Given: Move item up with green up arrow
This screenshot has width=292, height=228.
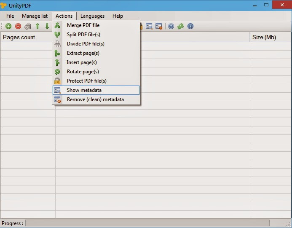Looking at the screenshot, I should (38, 26).
